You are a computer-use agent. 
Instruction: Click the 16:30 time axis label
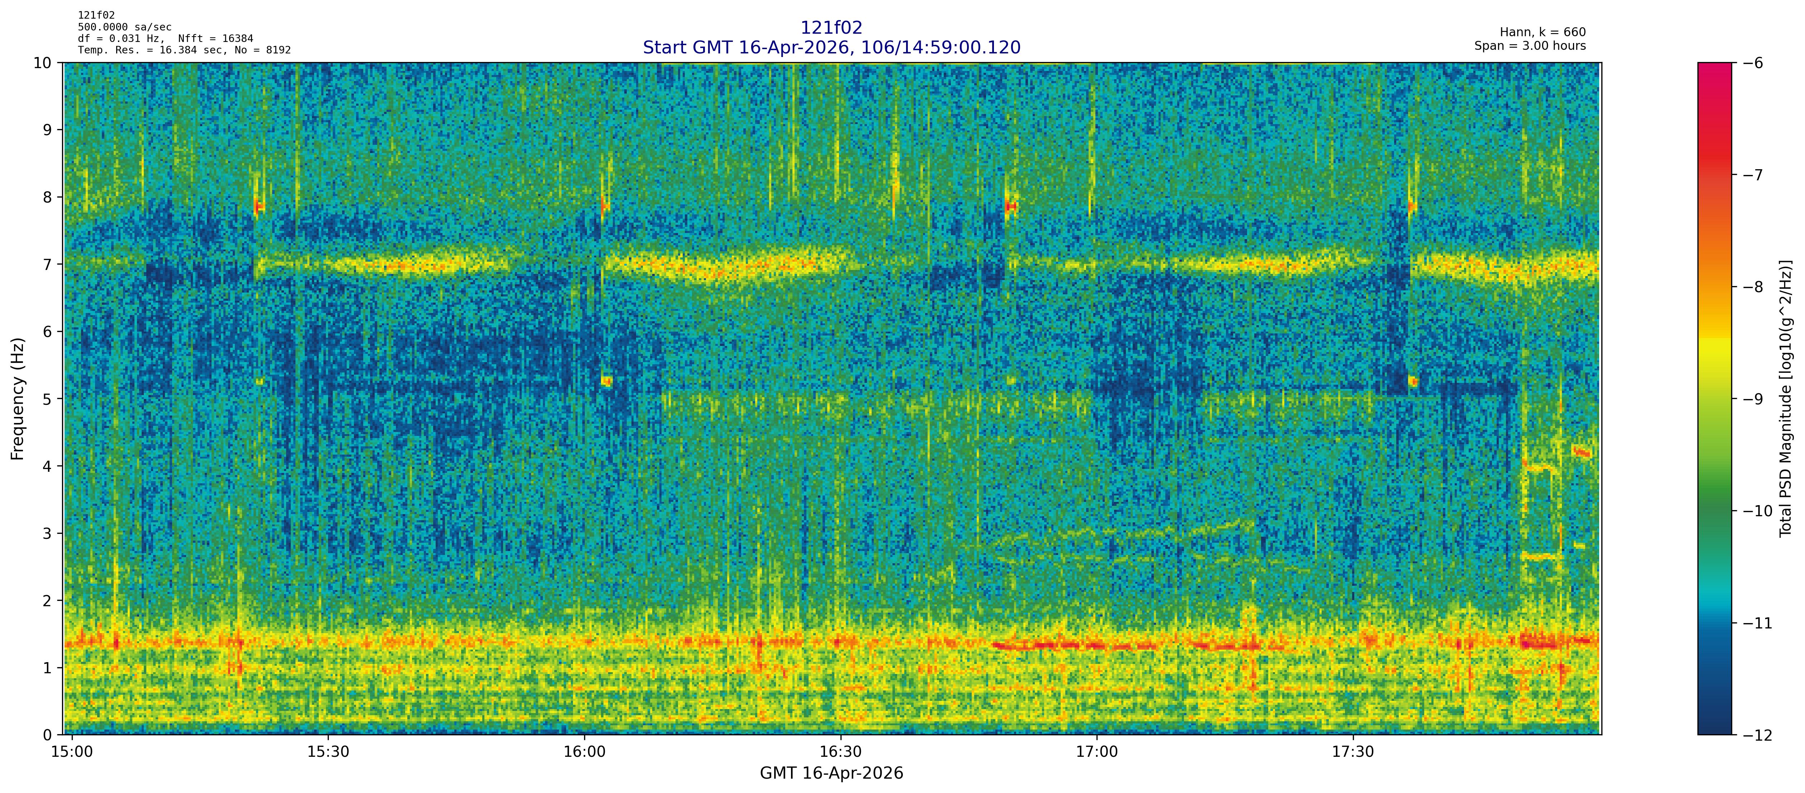(x=840, y=752)
